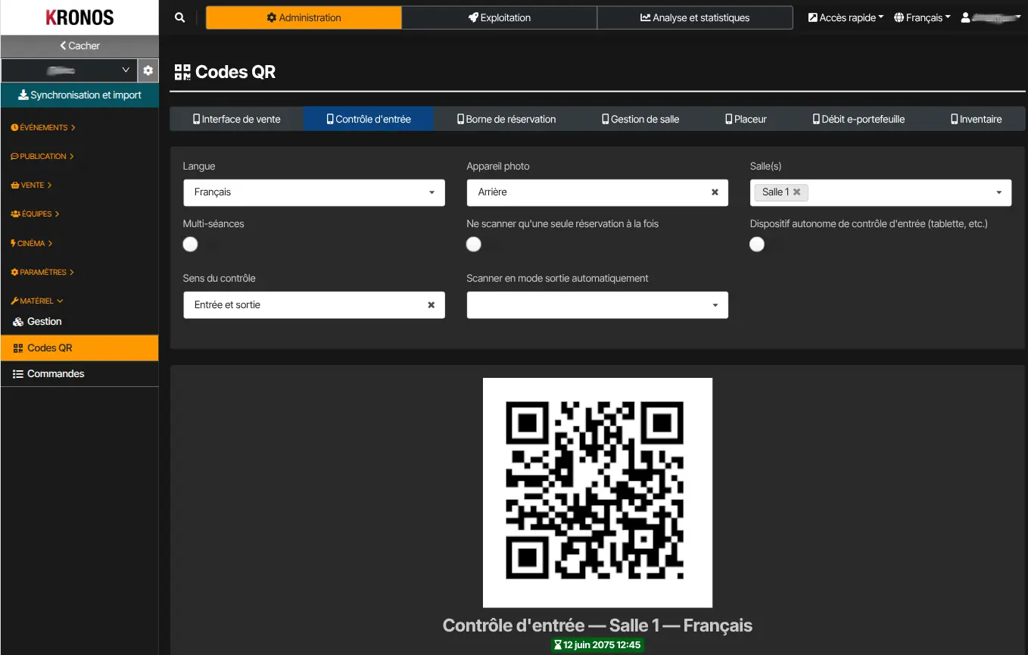Open the Accès rapide dropdown
1028x655 pixels.
tap(846, 17)
